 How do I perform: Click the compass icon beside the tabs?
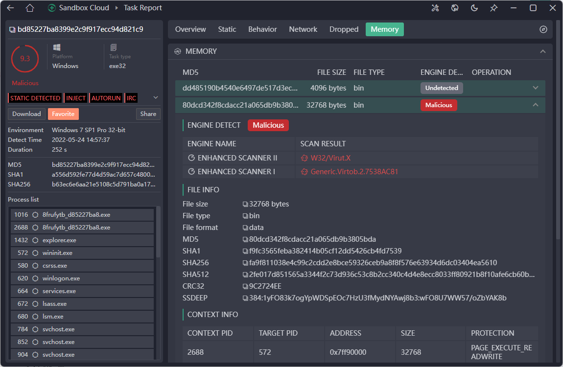coord(543,29)
